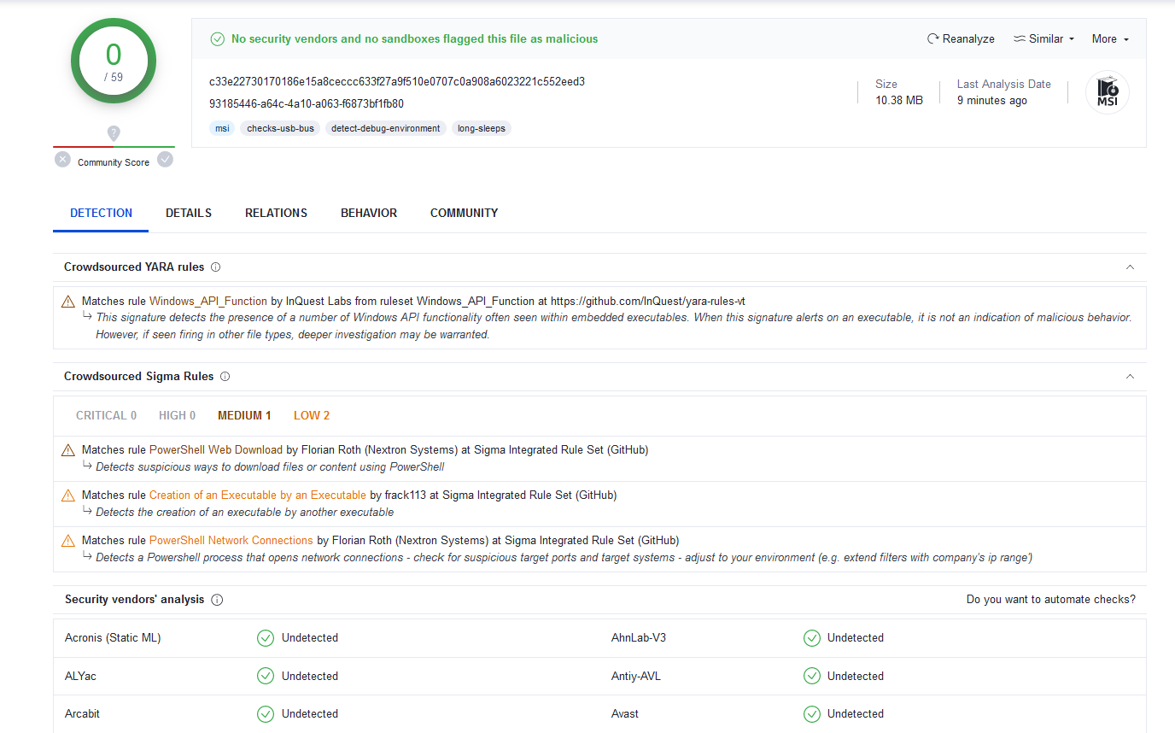Click the warning triangle beside PowerShell Web Download
Screen dimensions: 1175x733
point(67,449)
